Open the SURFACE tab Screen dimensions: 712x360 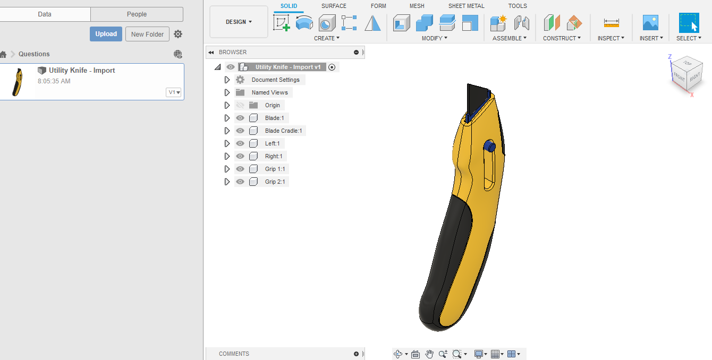334,6
